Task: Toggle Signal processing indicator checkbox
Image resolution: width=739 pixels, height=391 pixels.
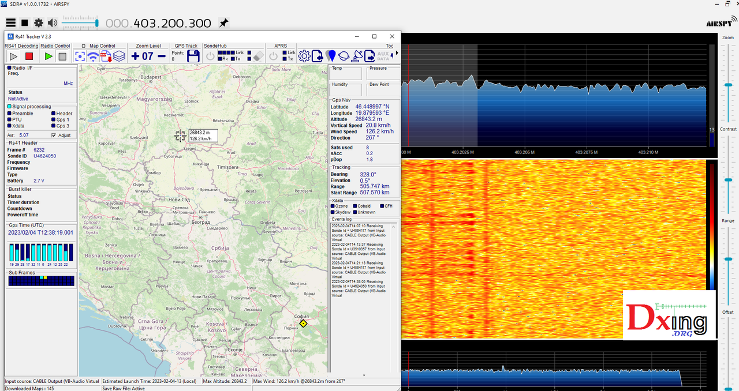Action: coord(10,107)
